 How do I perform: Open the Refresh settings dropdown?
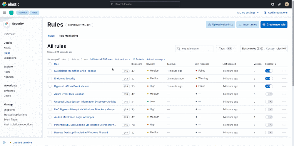tap(156, 59)
